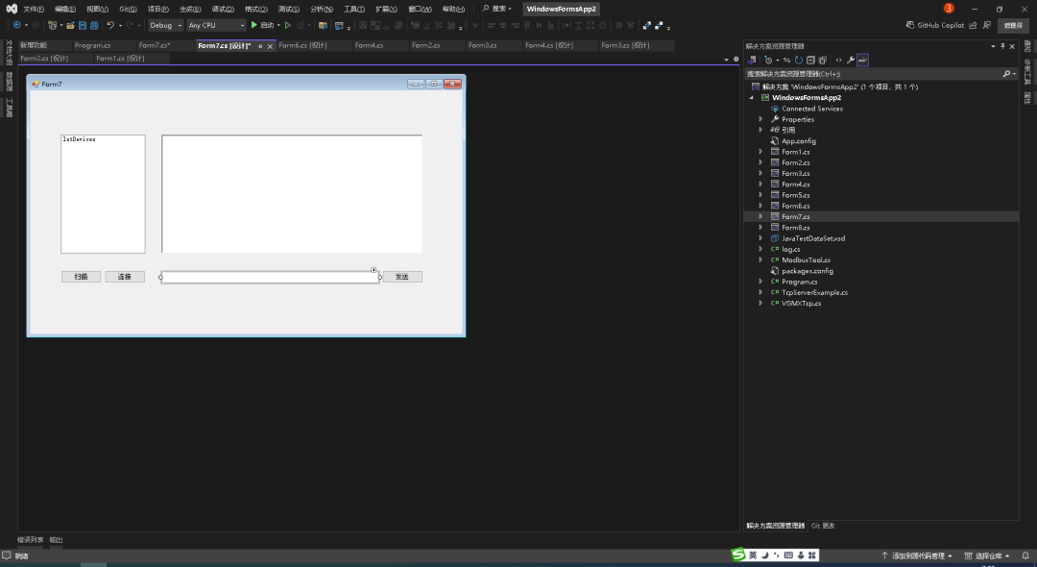Click the Refresh icon in Solution Explorer

(798, 60)
